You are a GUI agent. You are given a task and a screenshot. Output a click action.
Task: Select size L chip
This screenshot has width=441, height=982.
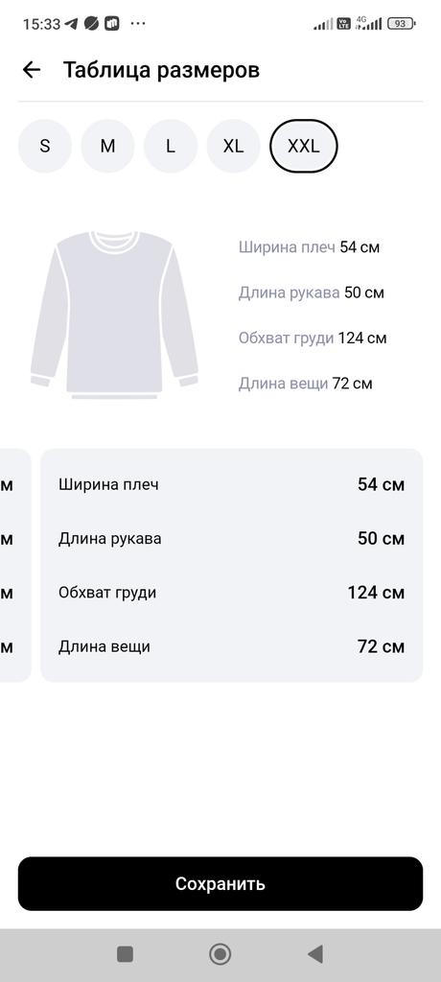click(x=171, y=146)
